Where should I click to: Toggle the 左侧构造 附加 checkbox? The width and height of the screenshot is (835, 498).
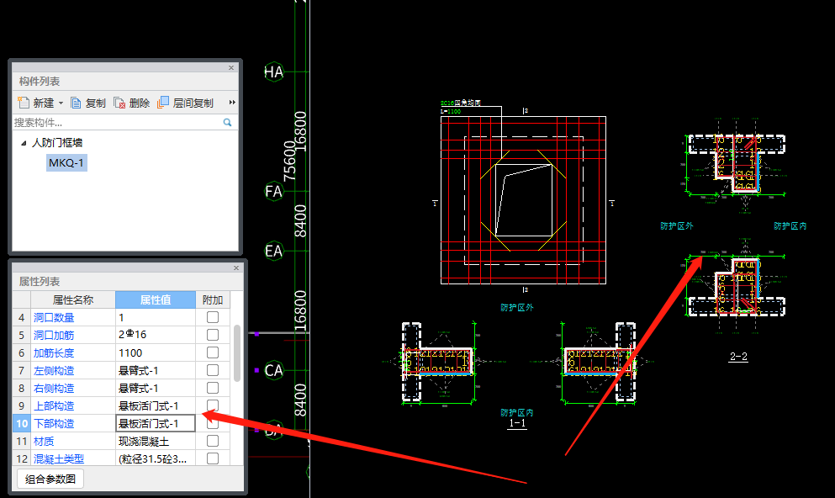(213, 370)
